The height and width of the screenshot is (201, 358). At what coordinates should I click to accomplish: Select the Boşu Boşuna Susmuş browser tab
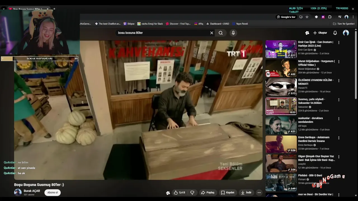[27, 9]
